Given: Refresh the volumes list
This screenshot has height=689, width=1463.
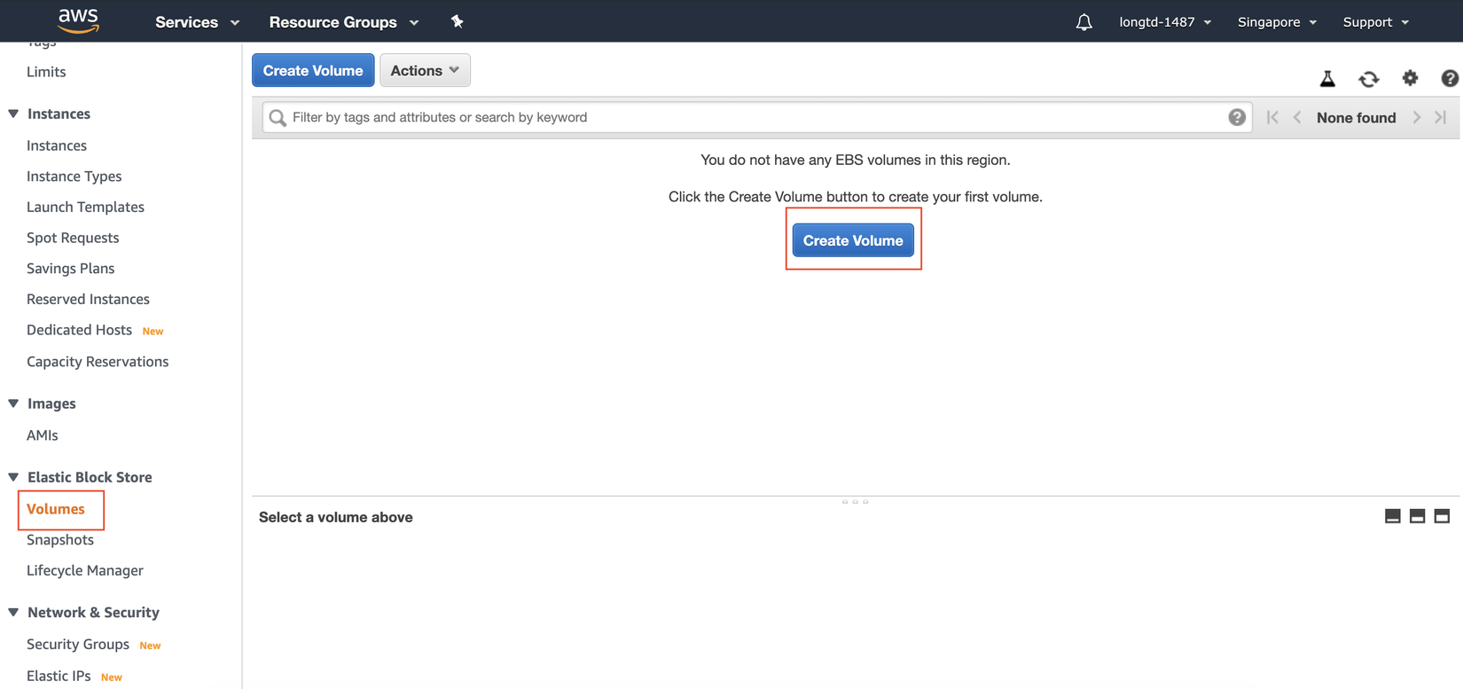Looking at the screenshot, I should click(x=1369, y=79).
